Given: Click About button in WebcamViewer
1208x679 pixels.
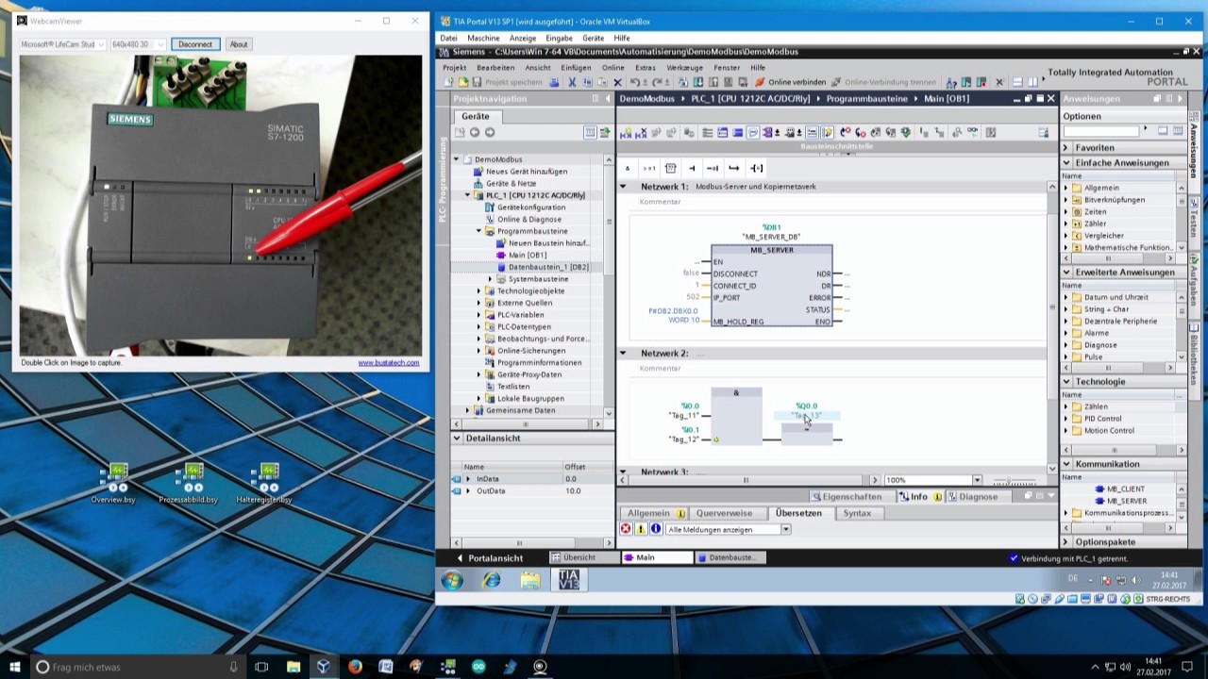Looking at the screenshot, I should click(x=239, y=44).
